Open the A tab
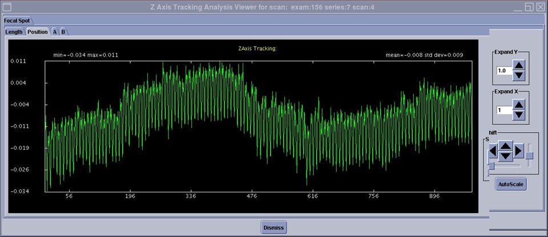This screenshot has height=237, width=548. 55,32
